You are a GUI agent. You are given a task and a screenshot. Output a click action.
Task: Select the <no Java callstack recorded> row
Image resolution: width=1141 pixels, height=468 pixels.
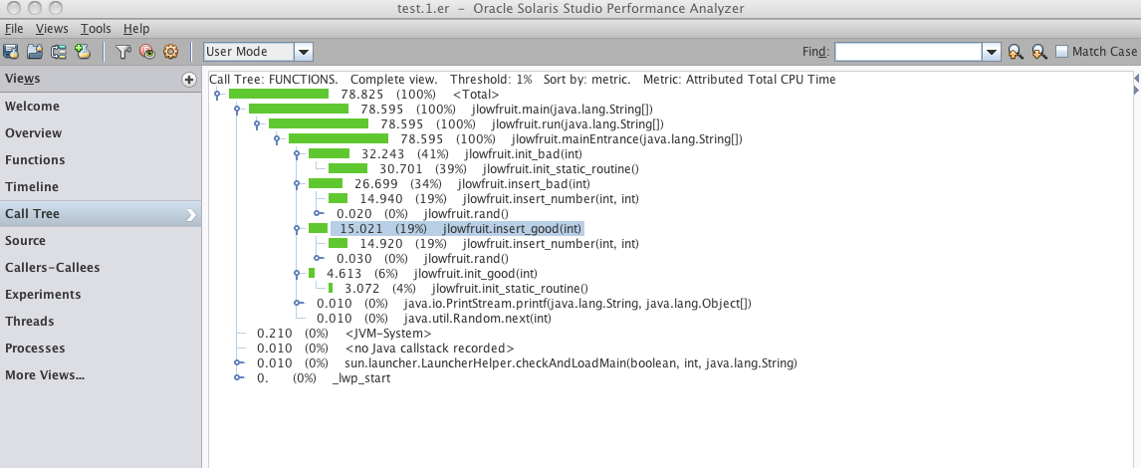pyautogui.click(x=385, y=348)
